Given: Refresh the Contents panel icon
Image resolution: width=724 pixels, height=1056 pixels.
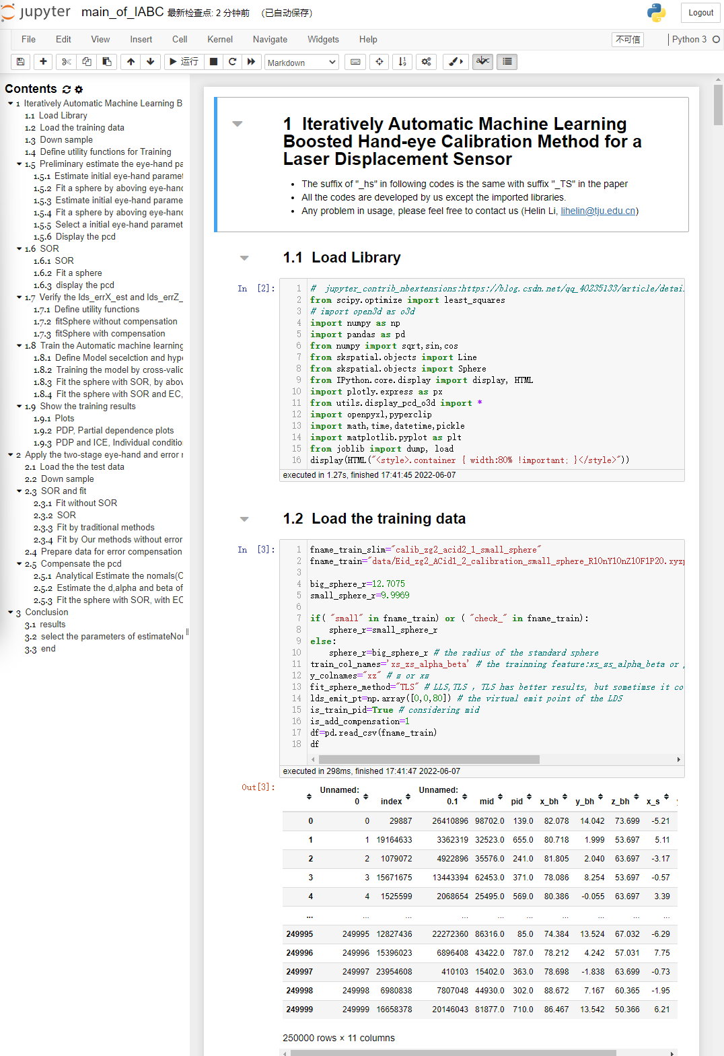Looking at the screenshot, I should (x=66, y=90).
